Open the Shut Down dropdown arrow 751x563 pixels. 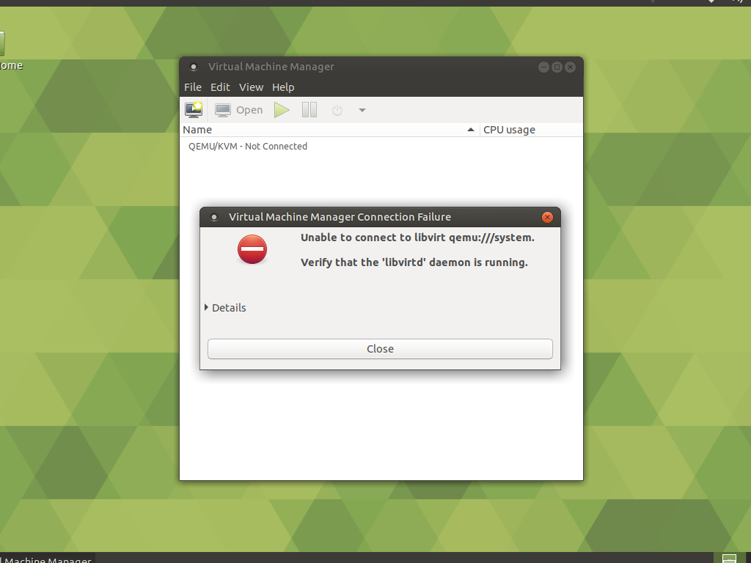pyautogui.click(x=362, y=109)
